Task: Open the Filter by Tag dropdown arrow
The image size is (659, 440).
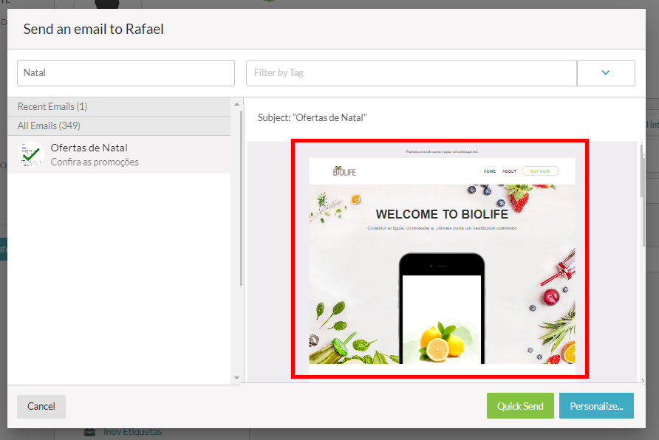Action: click(606, 72)
